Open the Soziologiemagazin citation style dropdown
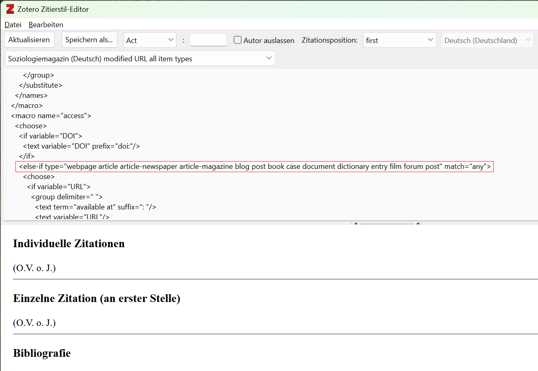The width and height of the screenshot is (538, 371). coord(140,58)
